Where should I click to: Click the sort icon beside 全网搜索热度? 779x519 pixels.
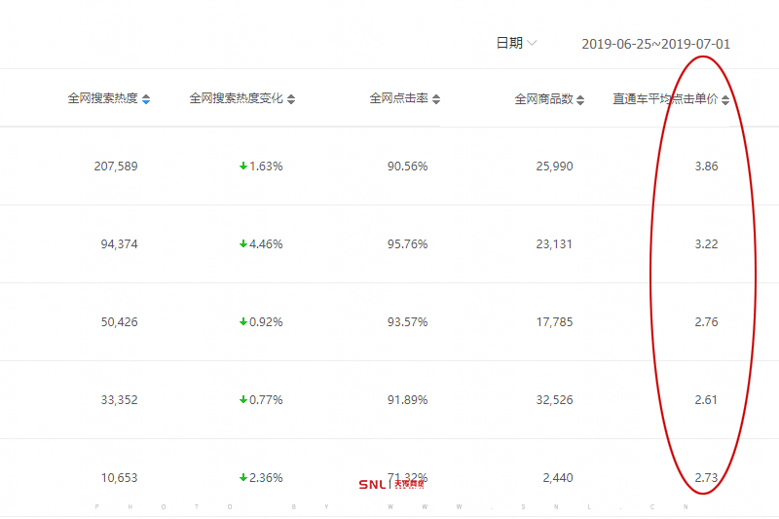coord(146,99)
